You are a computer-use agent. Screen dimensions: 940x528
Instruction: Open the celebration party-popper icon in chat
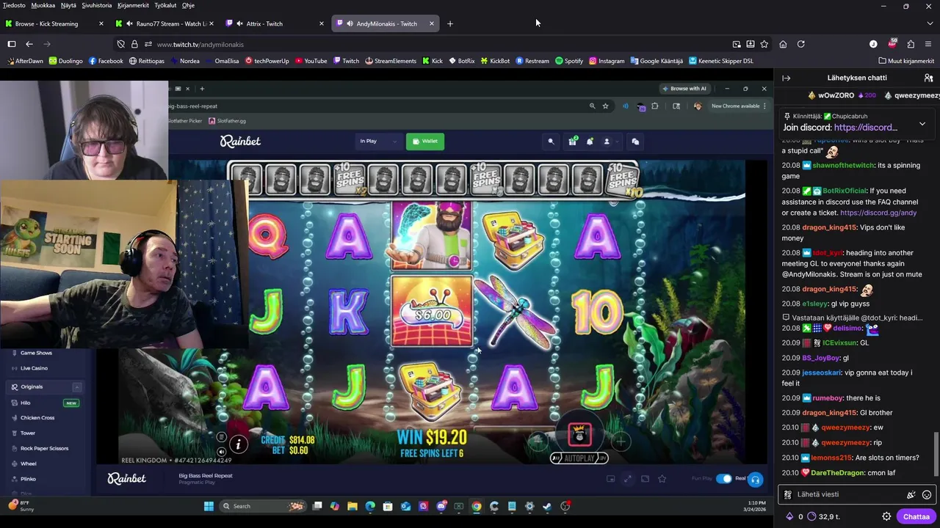coord(911,495)
